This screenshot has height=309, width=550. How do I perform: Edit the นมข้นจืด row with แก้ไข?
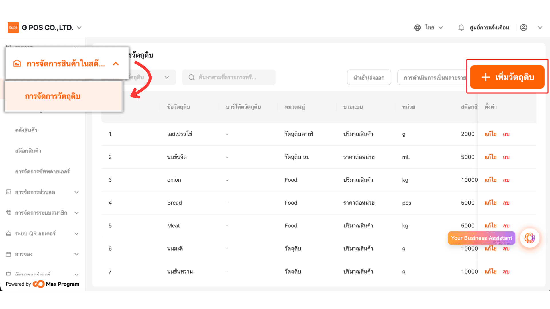point(490,157)
